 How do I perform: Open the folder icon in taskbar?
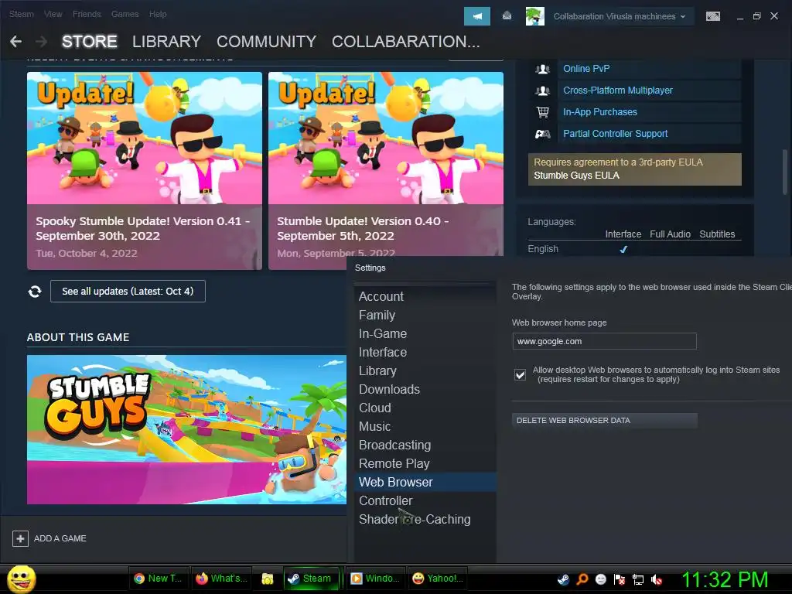point(268,579)
